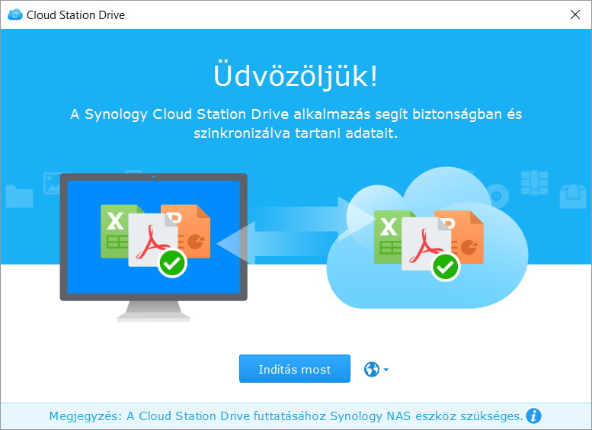
Task: Click the green checkmark on the cloud
Action: [x=445, y=267]
